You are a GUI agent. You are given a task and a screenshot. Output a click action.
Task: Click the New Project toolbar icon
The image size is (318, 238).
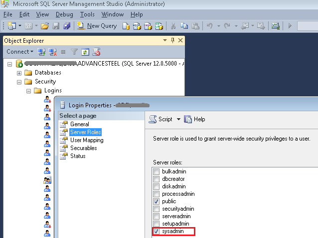tap(12, 26)
